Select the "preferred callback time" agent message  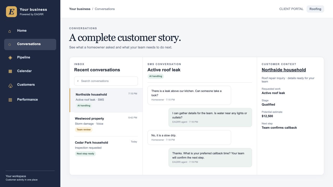tap(210, 158)
